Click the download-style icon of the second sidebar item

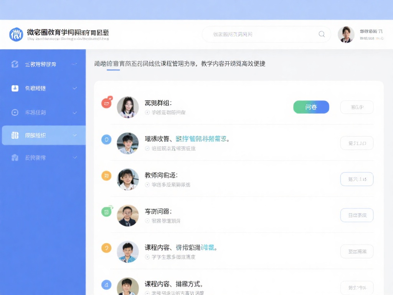click(x=15, y=88)
